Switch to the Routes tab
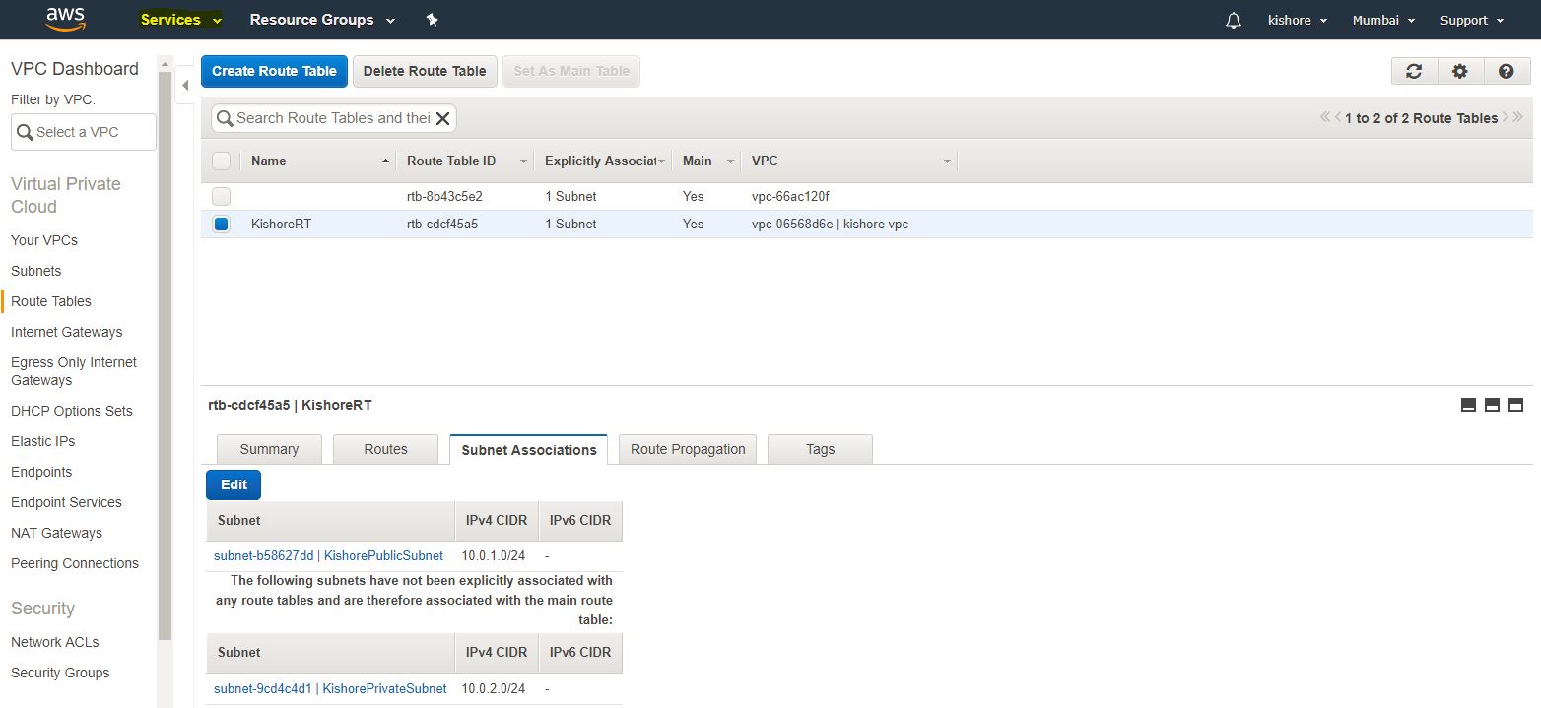 coord(385,449)
